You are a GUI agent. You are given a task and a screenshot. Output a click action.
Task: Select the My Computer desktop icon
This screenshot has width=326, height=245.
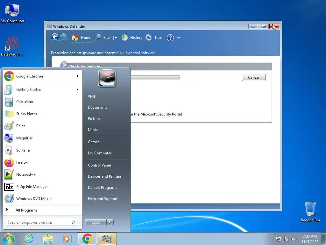pos(12,13)
